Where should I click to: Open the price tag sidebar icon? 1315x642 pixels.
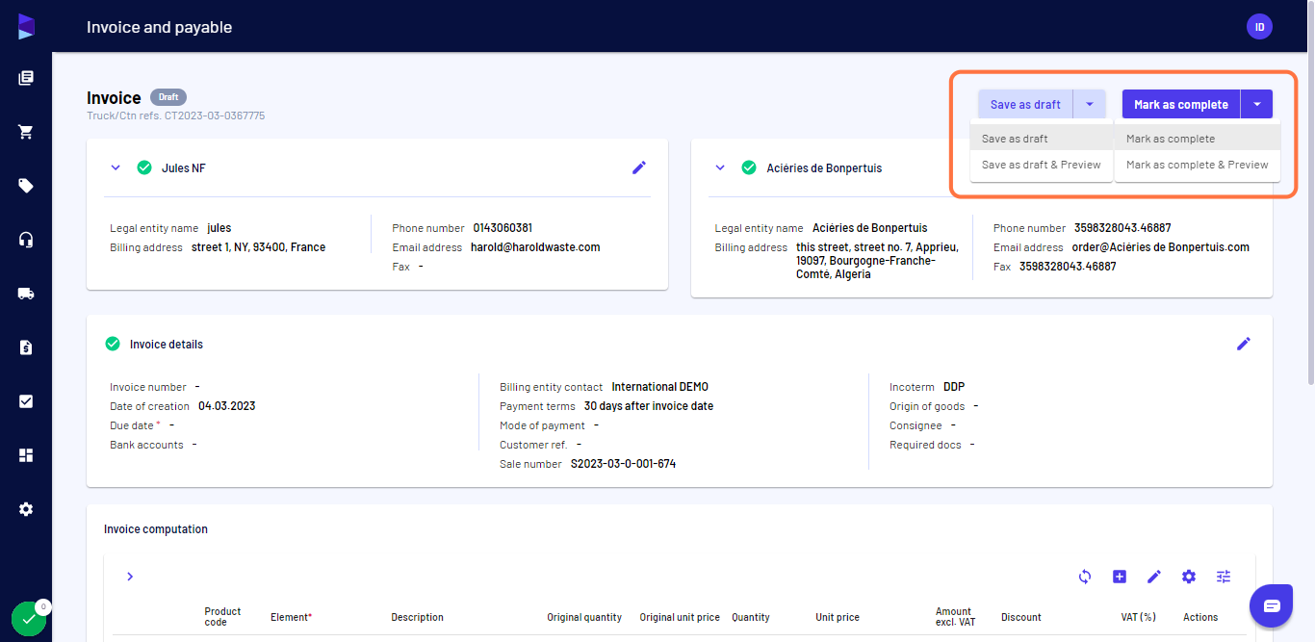26,186
